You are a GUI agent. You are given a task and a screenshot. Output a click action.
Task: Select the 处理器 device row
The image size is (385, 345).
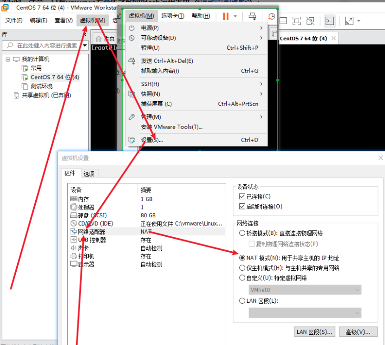[147, 207]
